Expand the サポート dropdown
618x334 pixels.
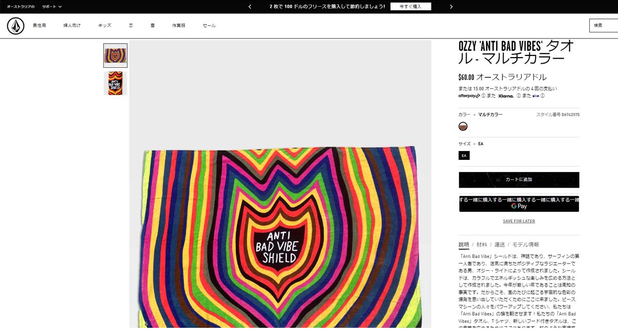tap(52, 7)
